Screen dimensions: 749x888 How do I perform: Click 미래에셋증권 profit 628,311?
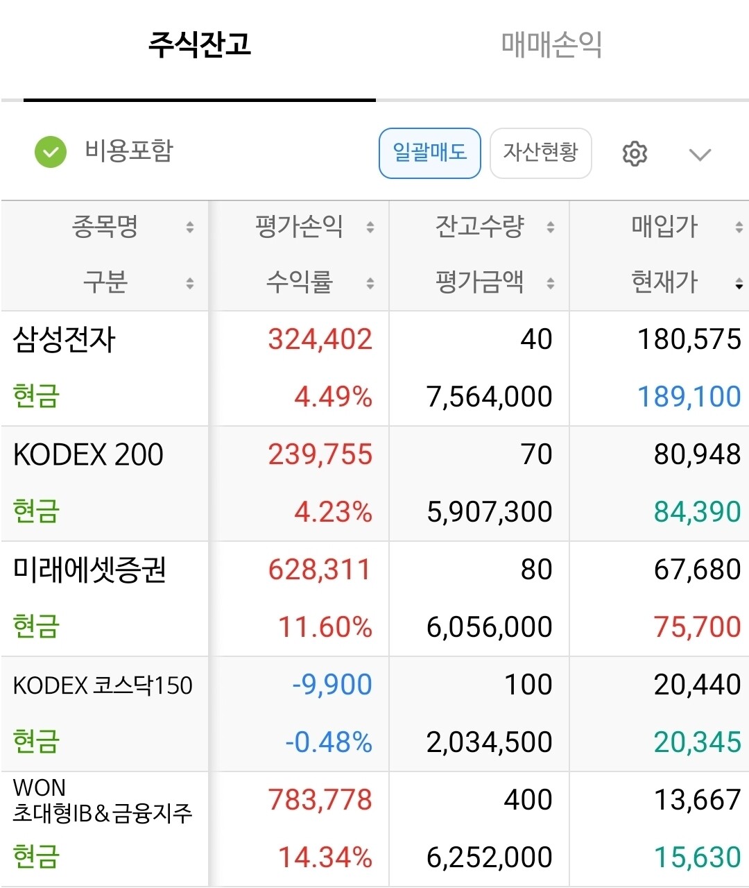coord(320,570)
